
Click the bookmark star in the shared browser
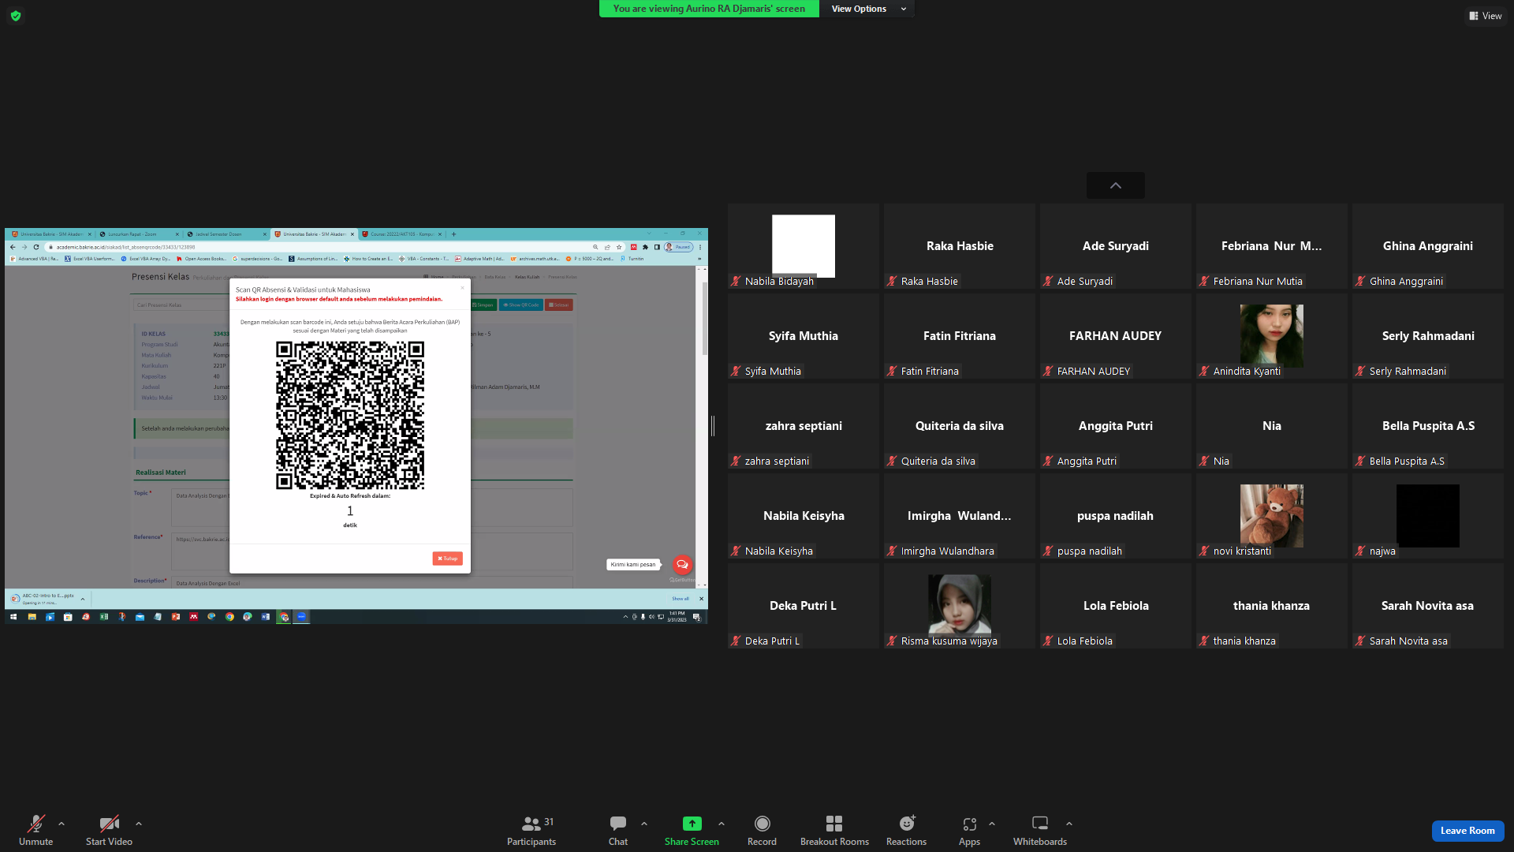coord(619,247)
